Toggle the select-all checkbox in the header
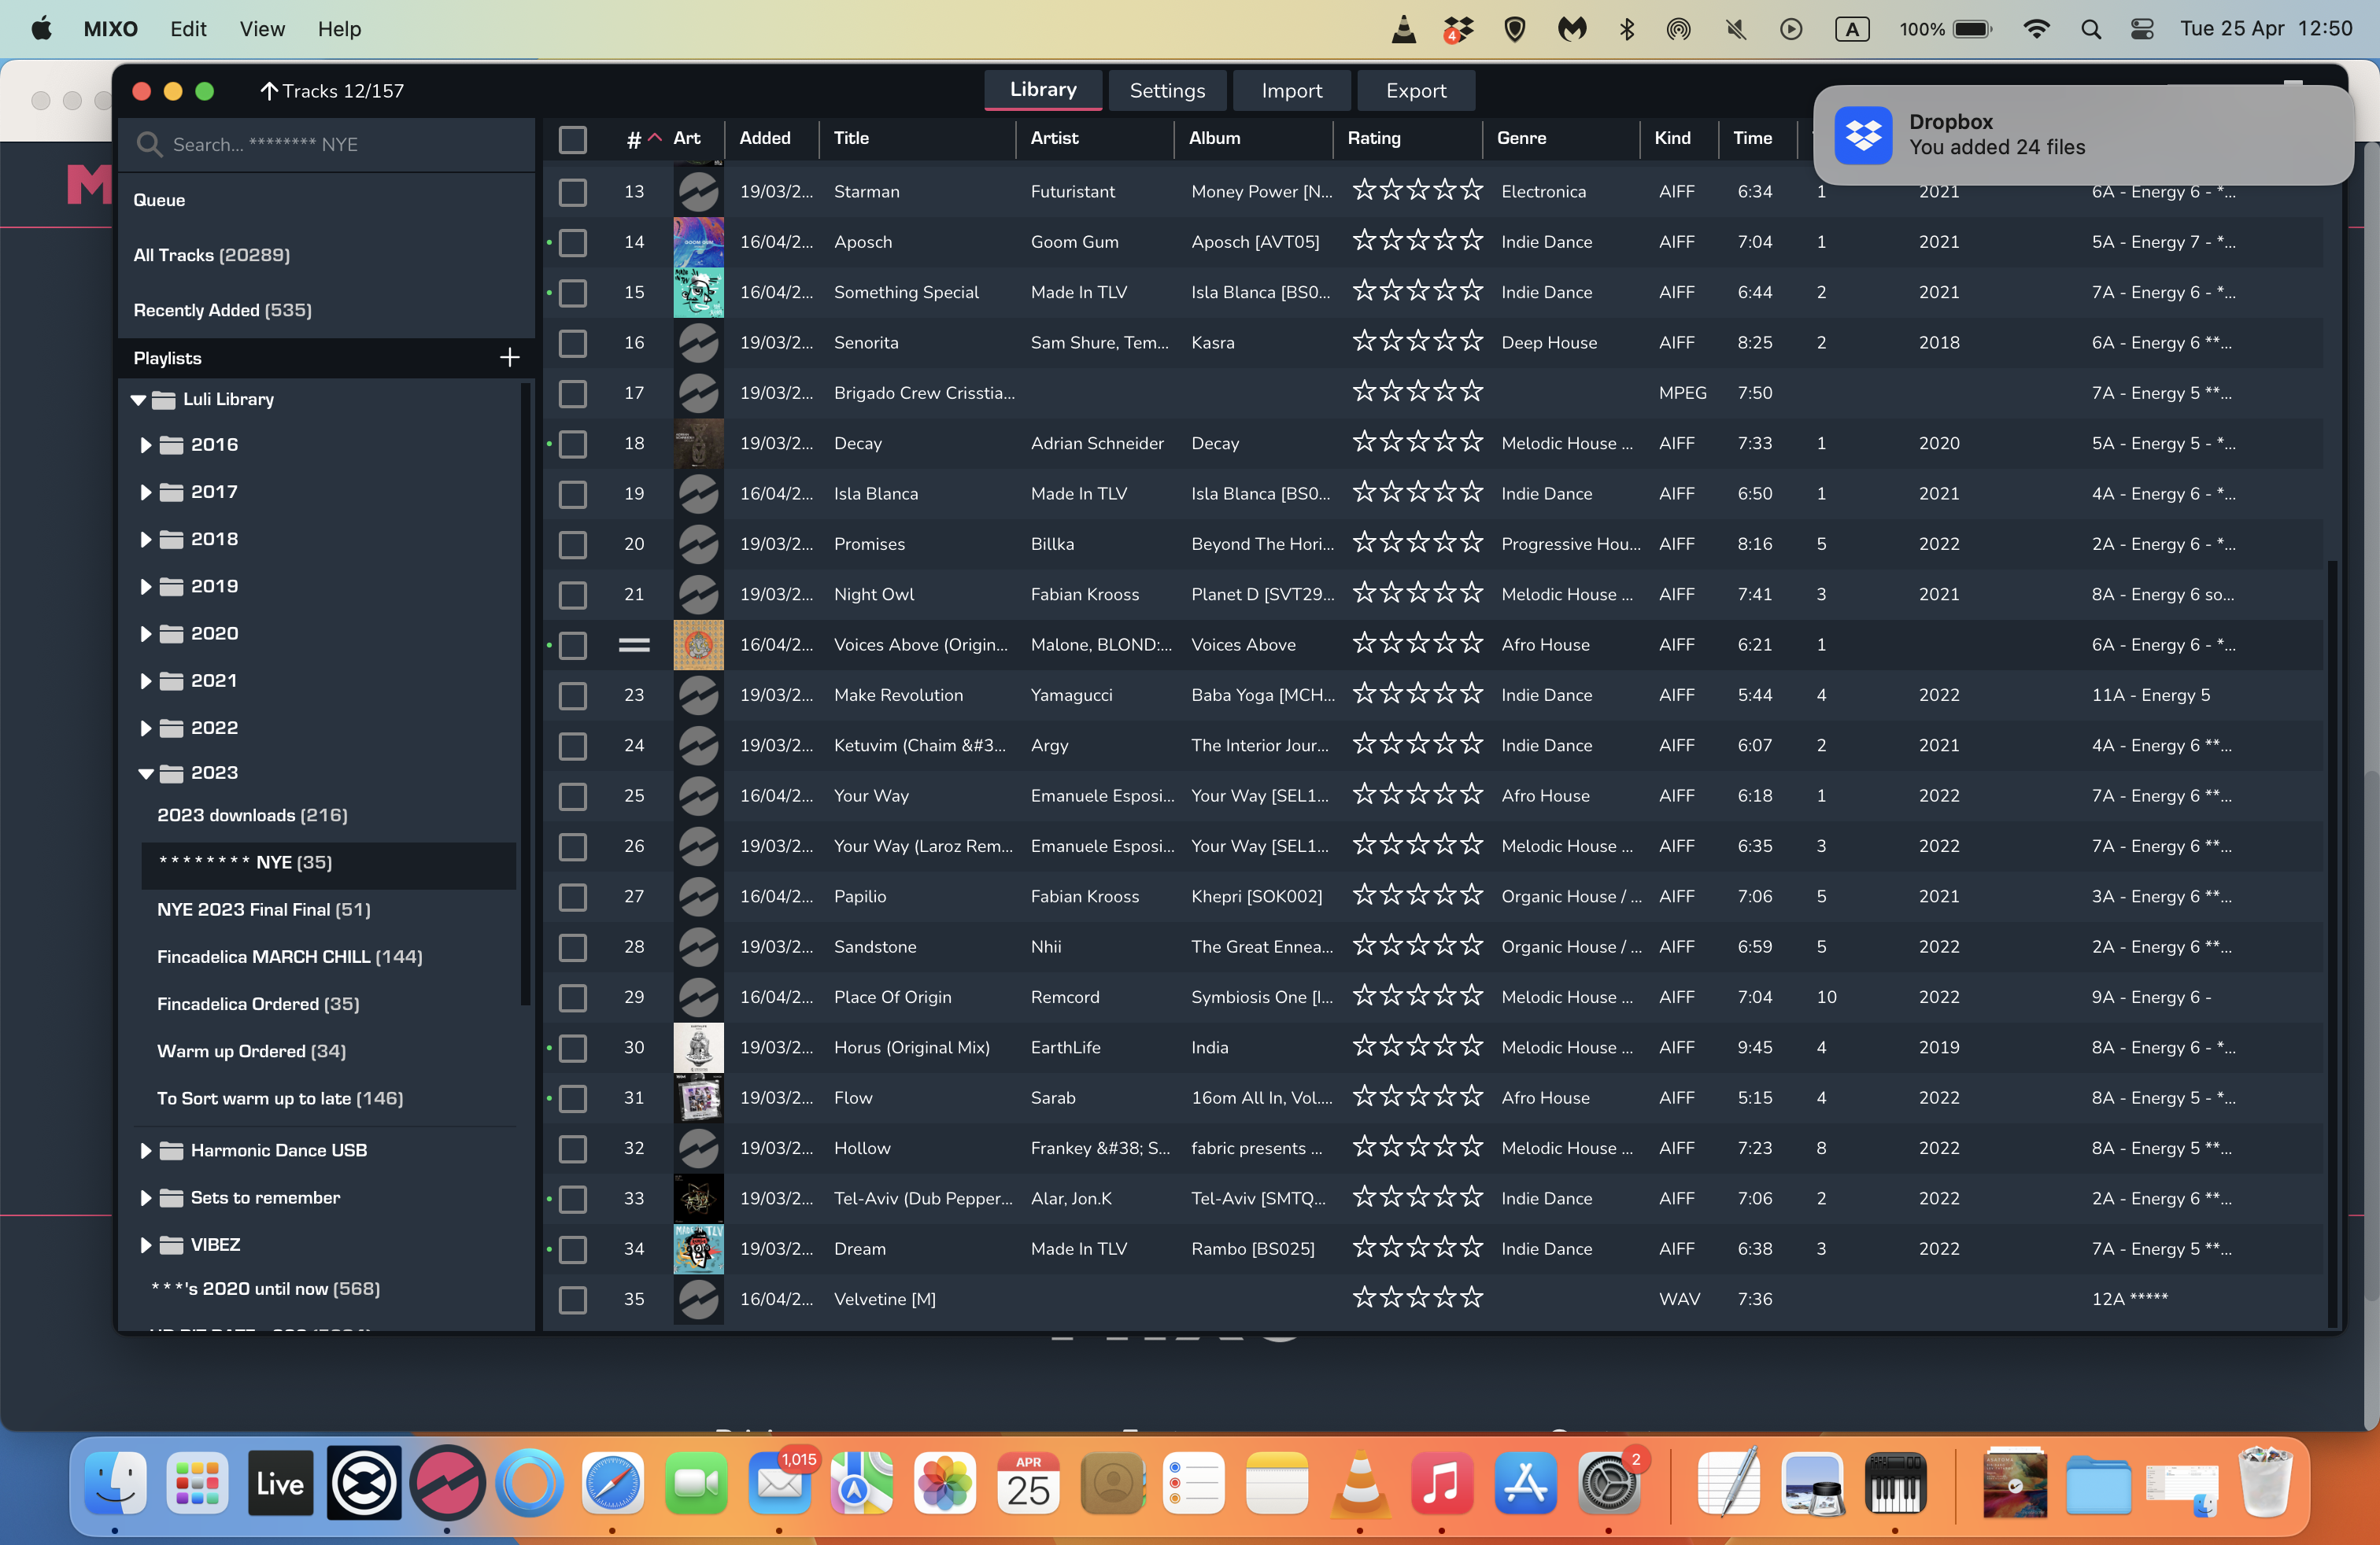Image resolution: width=2380 pixels, height=1545 pixels. click(x=572, y=139)
